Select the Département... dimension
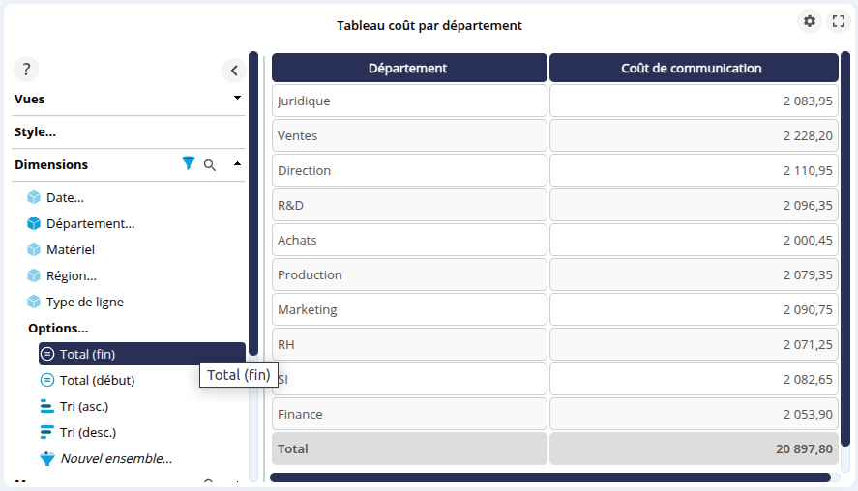 click(90, 223)
